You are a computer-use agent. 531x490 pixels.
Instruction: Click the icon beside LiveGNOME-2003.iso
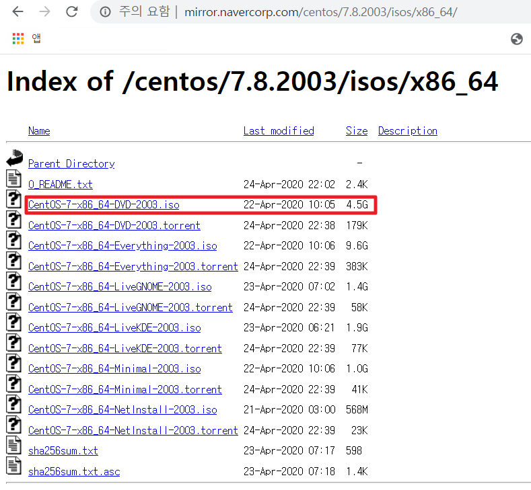click(x=14, y=281)
